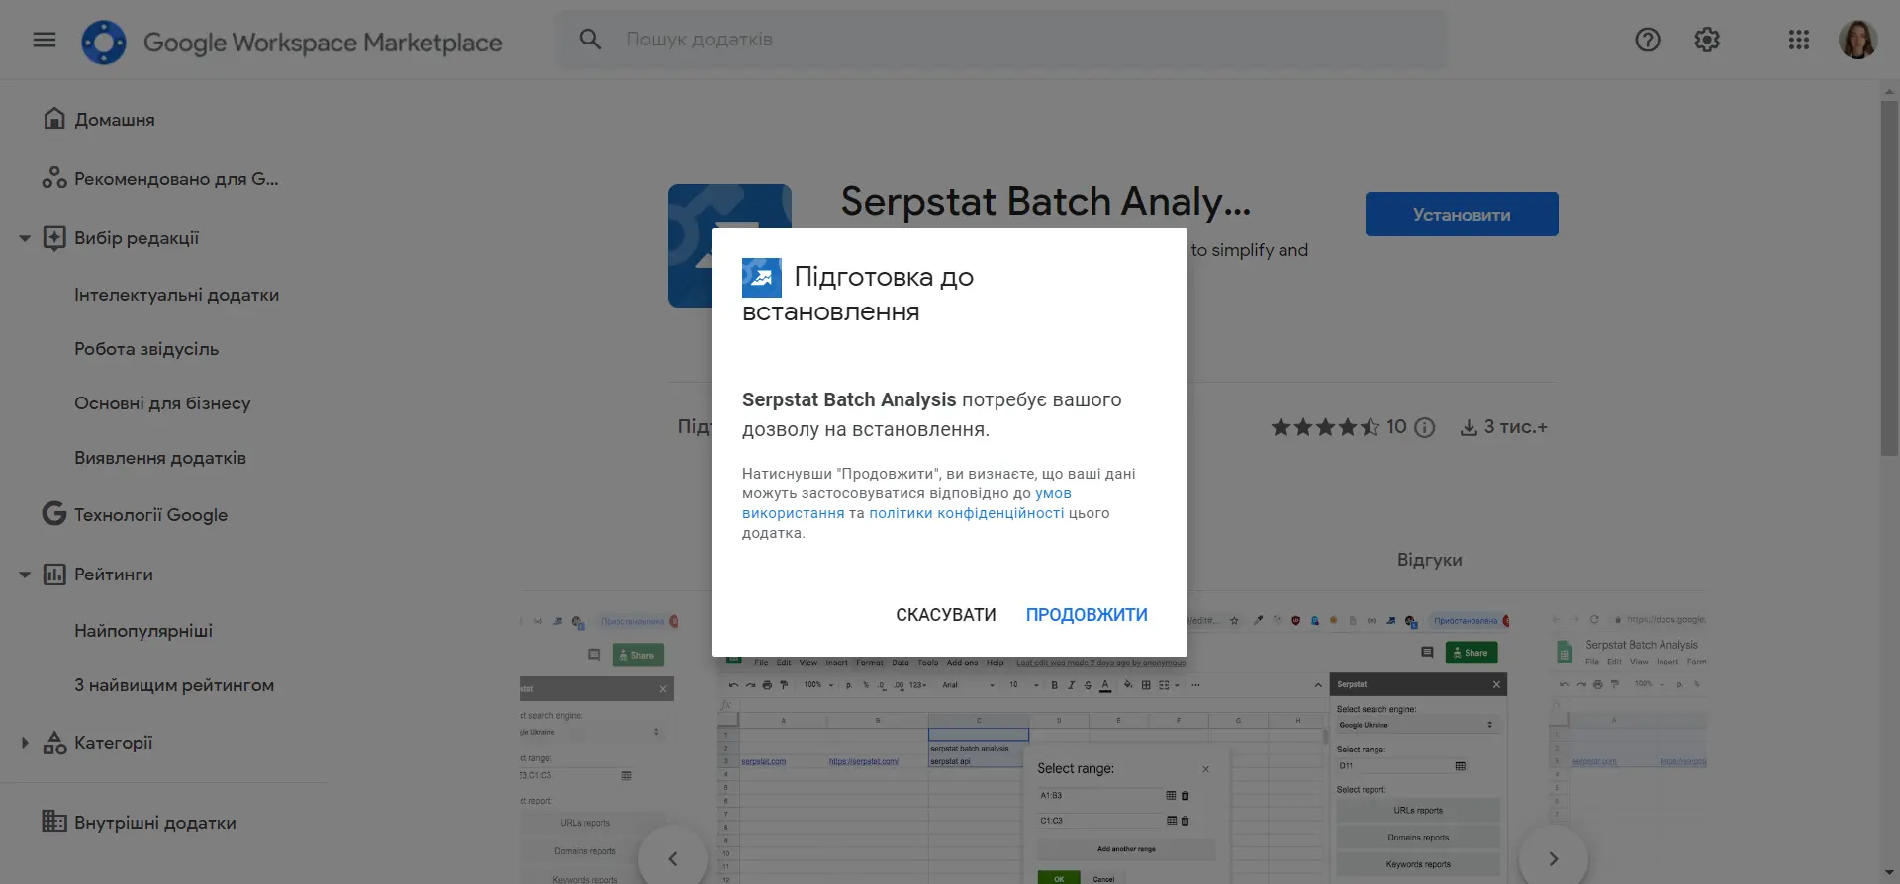The height and width of the screenshot is (884, 1900).
Task: Open Основні для бізнесу category
Action: tap(162, 403)
